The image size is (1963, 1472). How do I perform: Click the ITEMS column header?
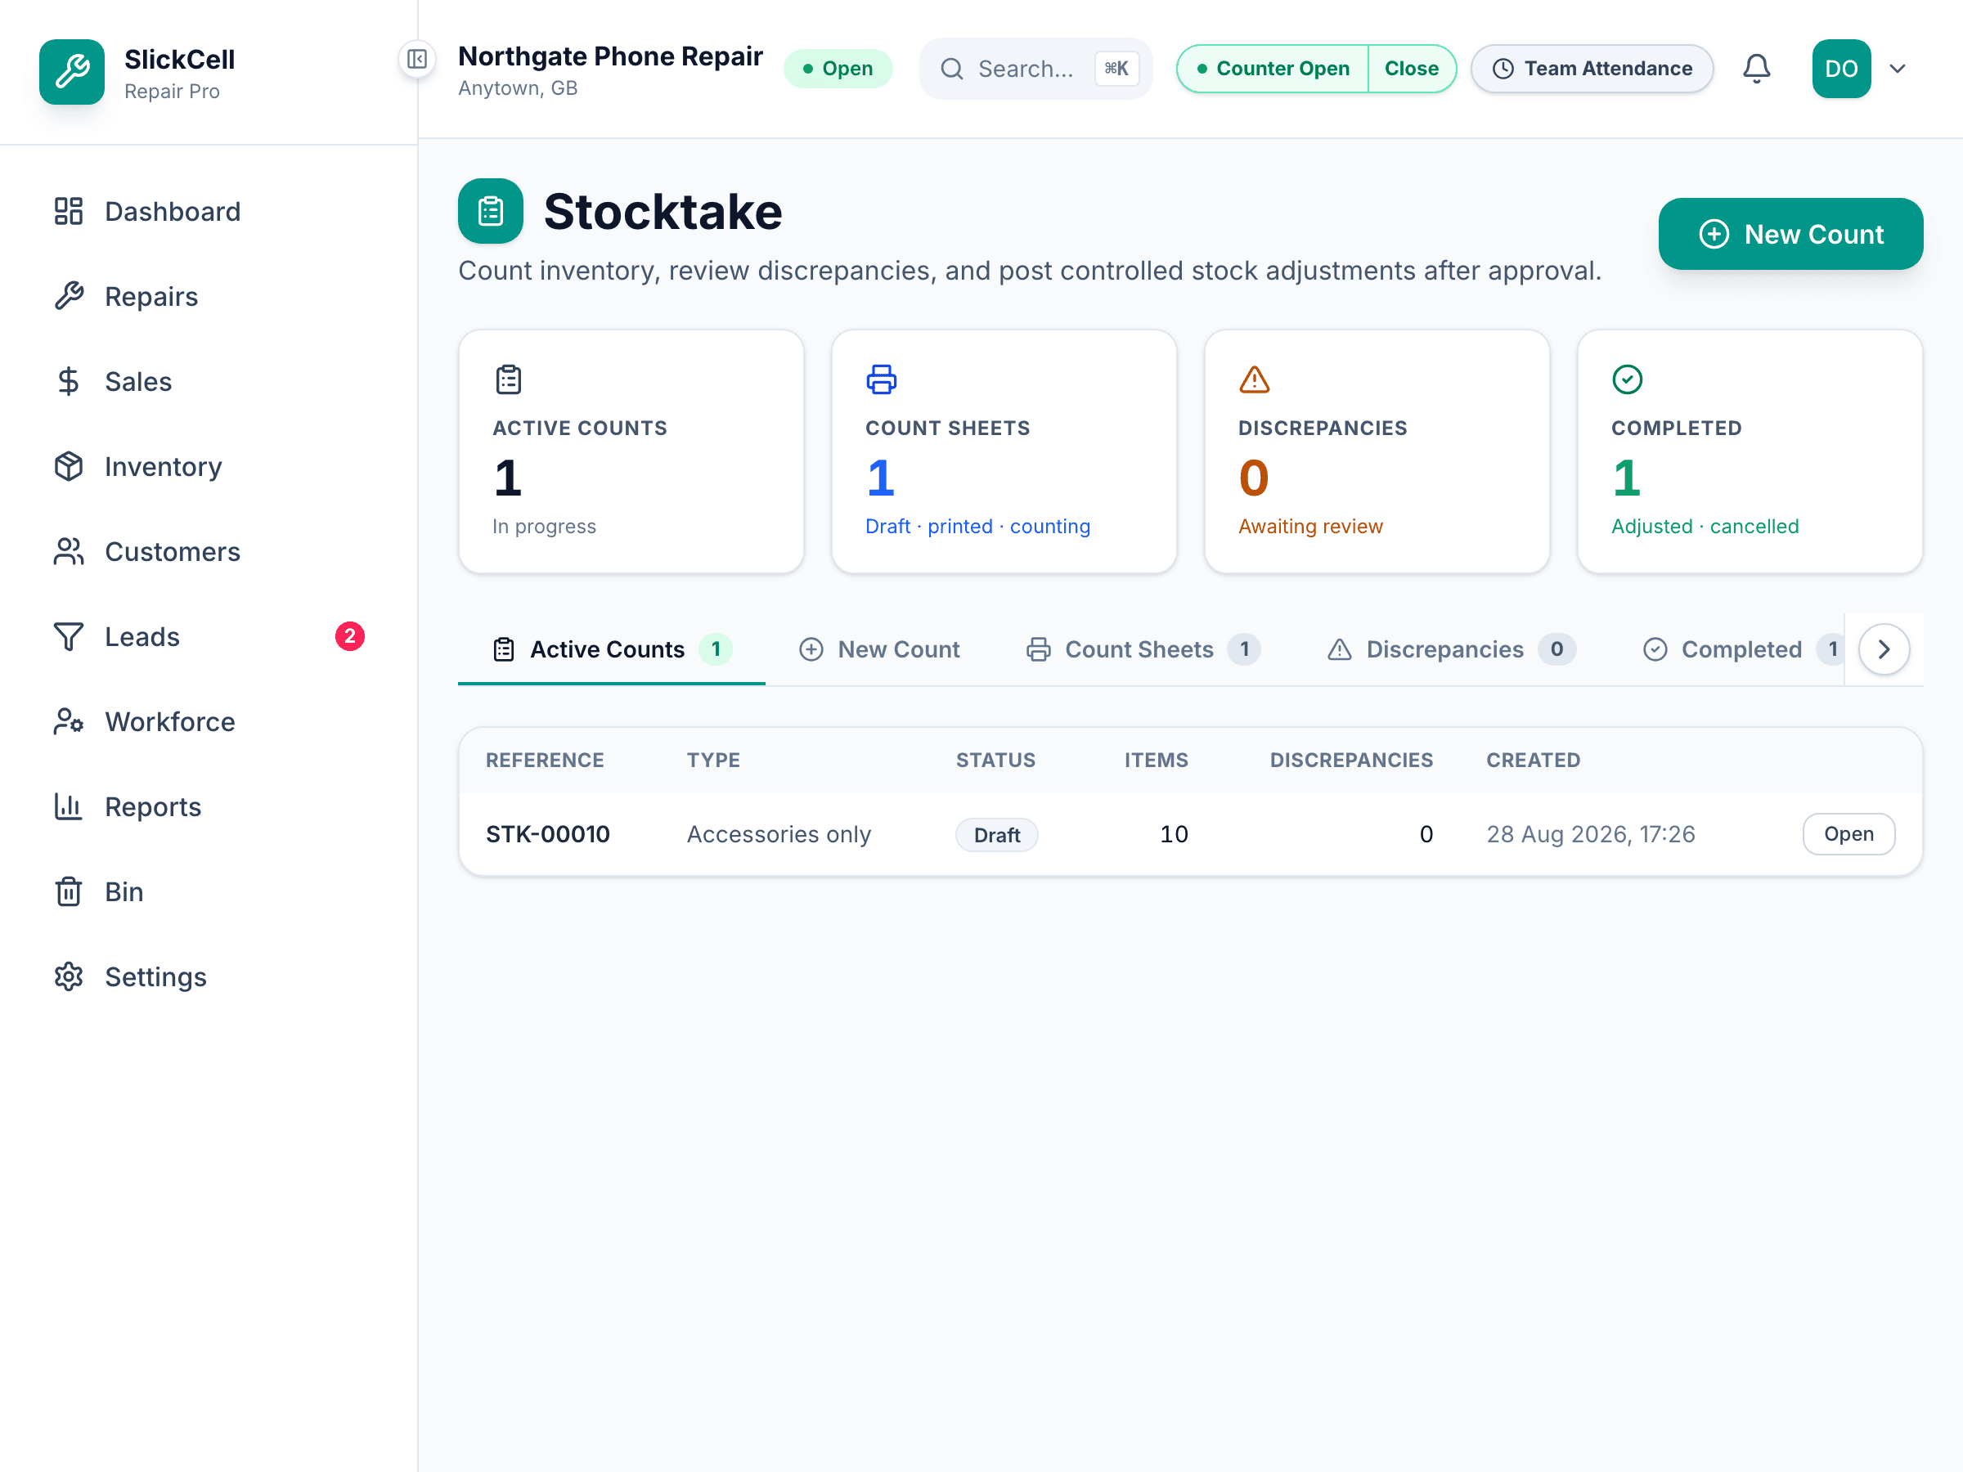point(1156,761)
